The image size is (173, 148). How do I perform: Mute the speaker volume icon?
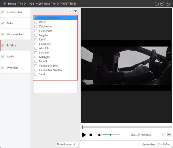tap(99, 135)
